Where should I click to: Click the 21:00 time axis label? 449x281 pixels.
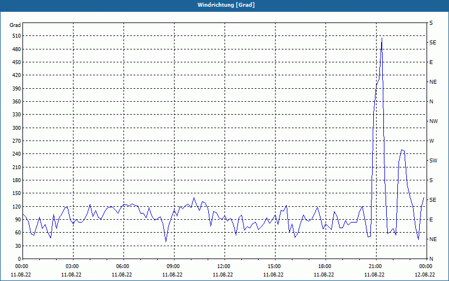[376, 266]
